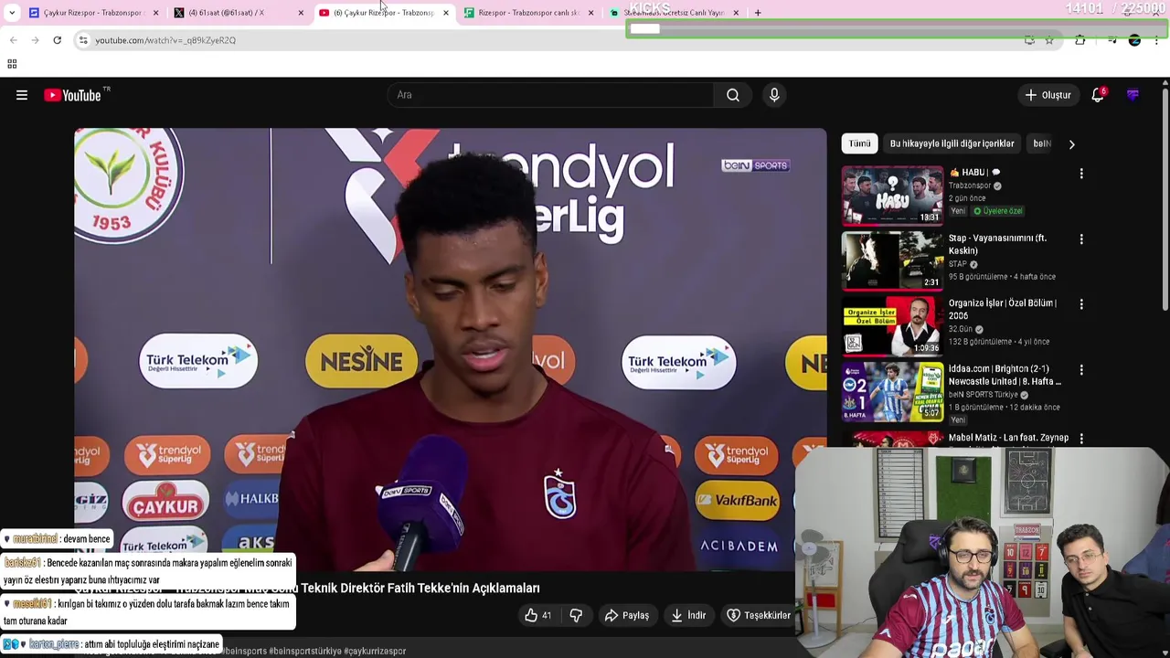Open the Stap video thumbnail

(x=892, y=260)
